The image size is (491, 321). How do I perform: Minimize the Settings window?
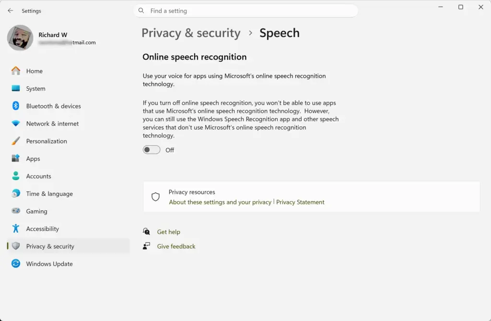pos(441,7)
